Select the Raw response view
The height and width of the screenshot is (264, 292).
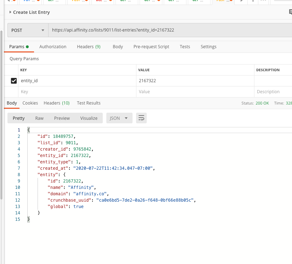(39, 118)
